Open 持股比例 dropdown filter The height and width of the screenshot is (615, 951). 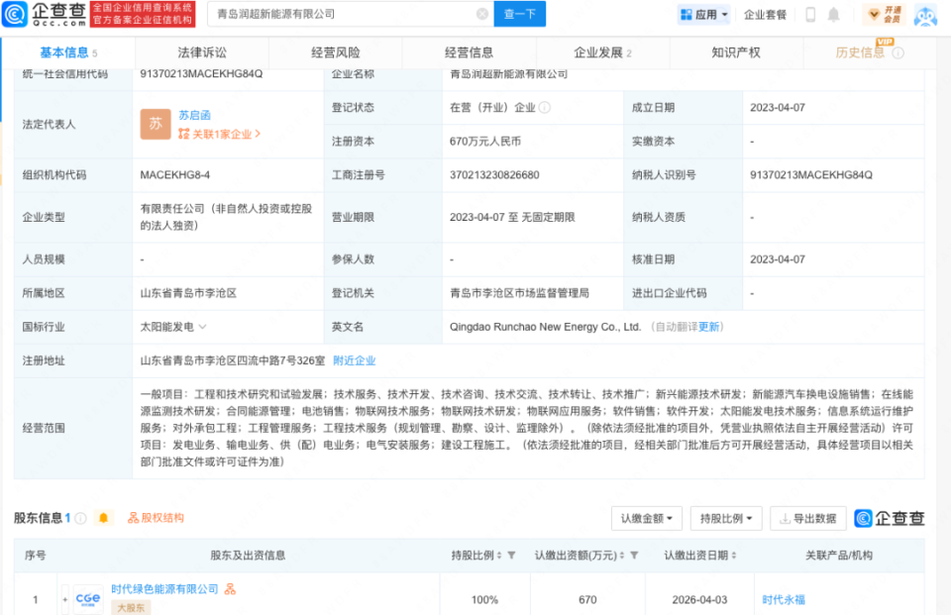pyautogui.click(x=726, y=519)
